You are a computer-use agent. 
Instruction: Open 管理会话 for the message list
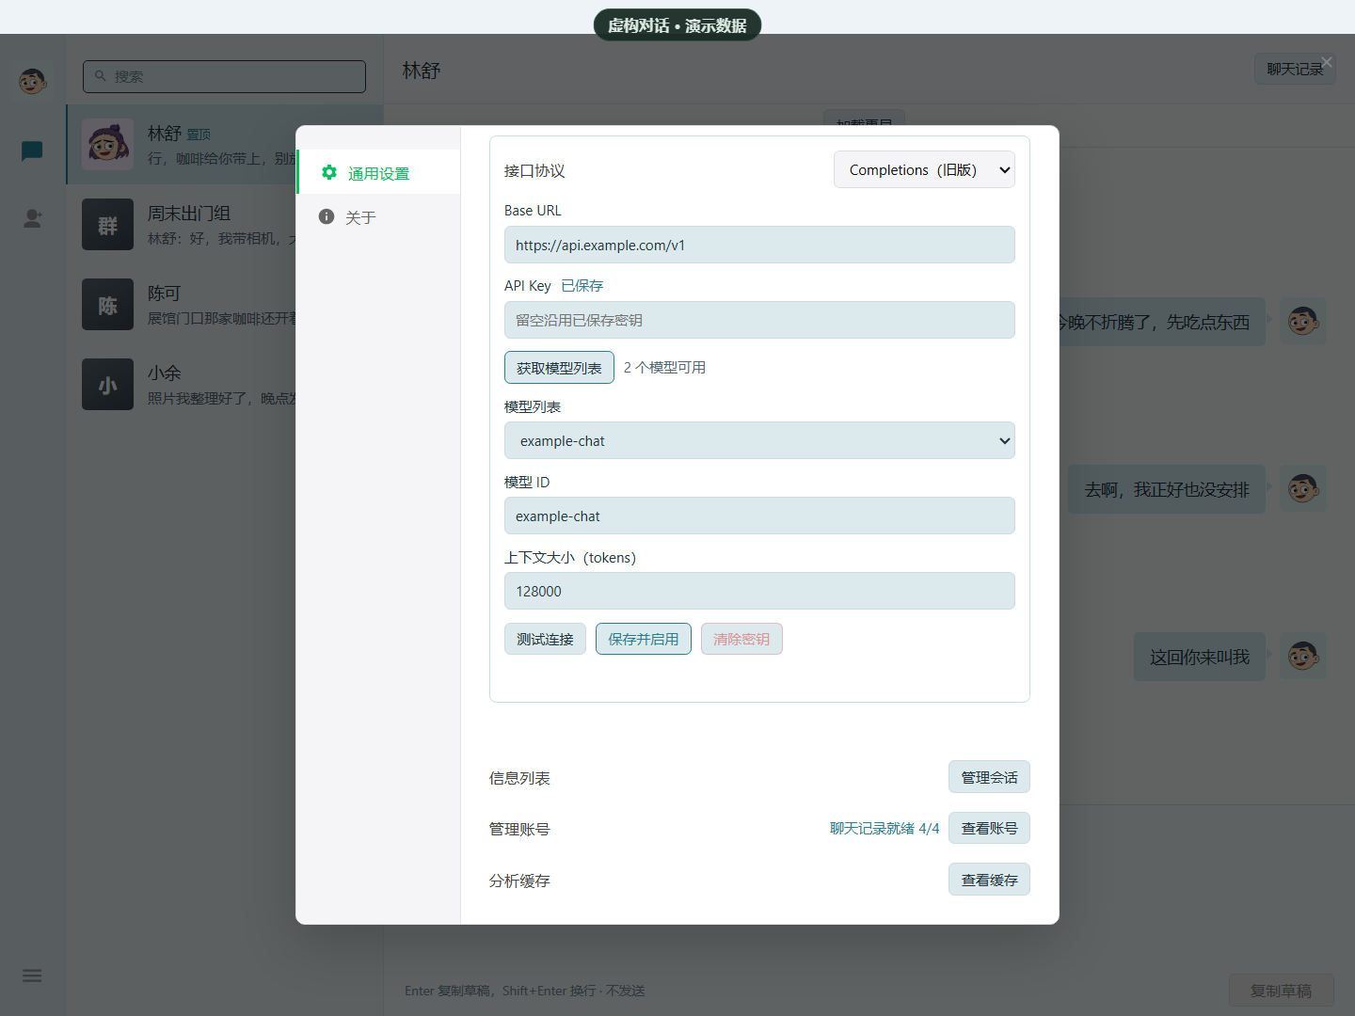coord(989,777)
